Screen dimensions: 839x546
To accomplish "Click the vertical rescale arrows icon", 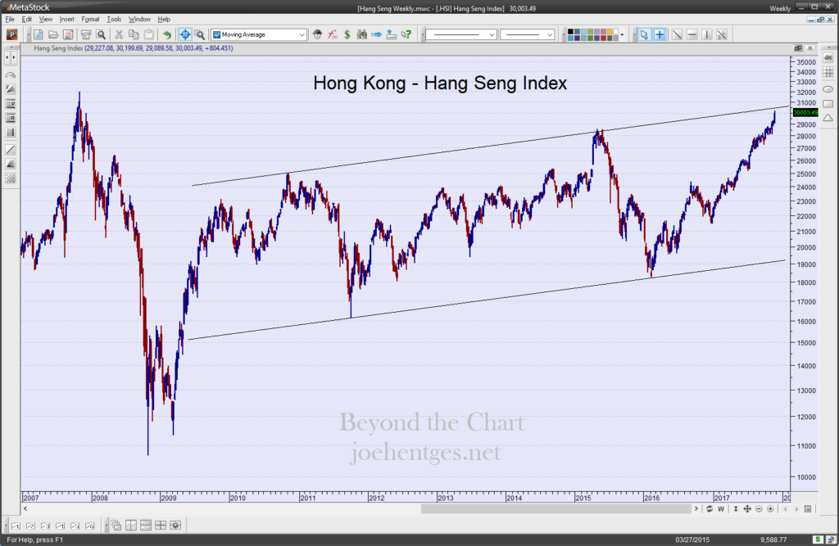I will (x=736, y=508).
